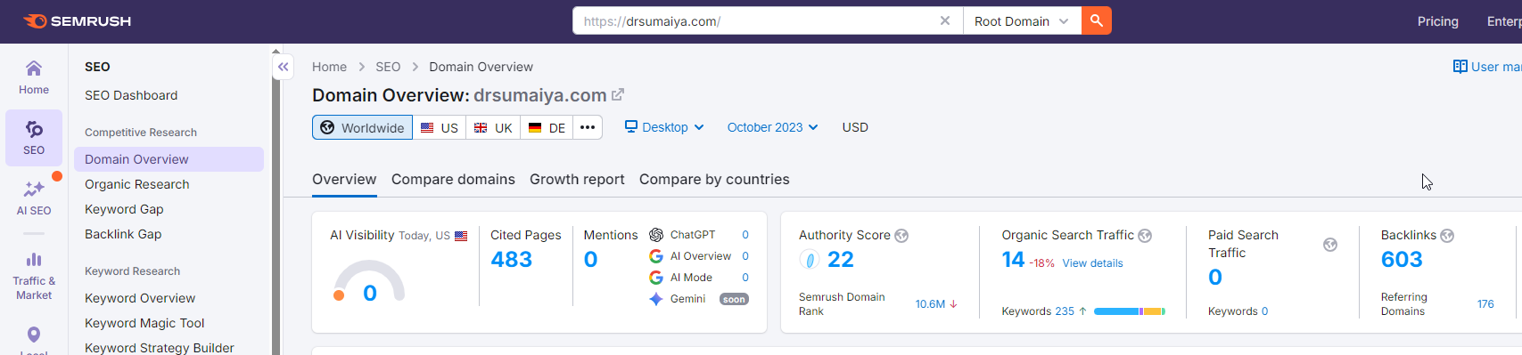
Task: Click the Organic Search Traffic info icon
Action: pos(1145,236)
